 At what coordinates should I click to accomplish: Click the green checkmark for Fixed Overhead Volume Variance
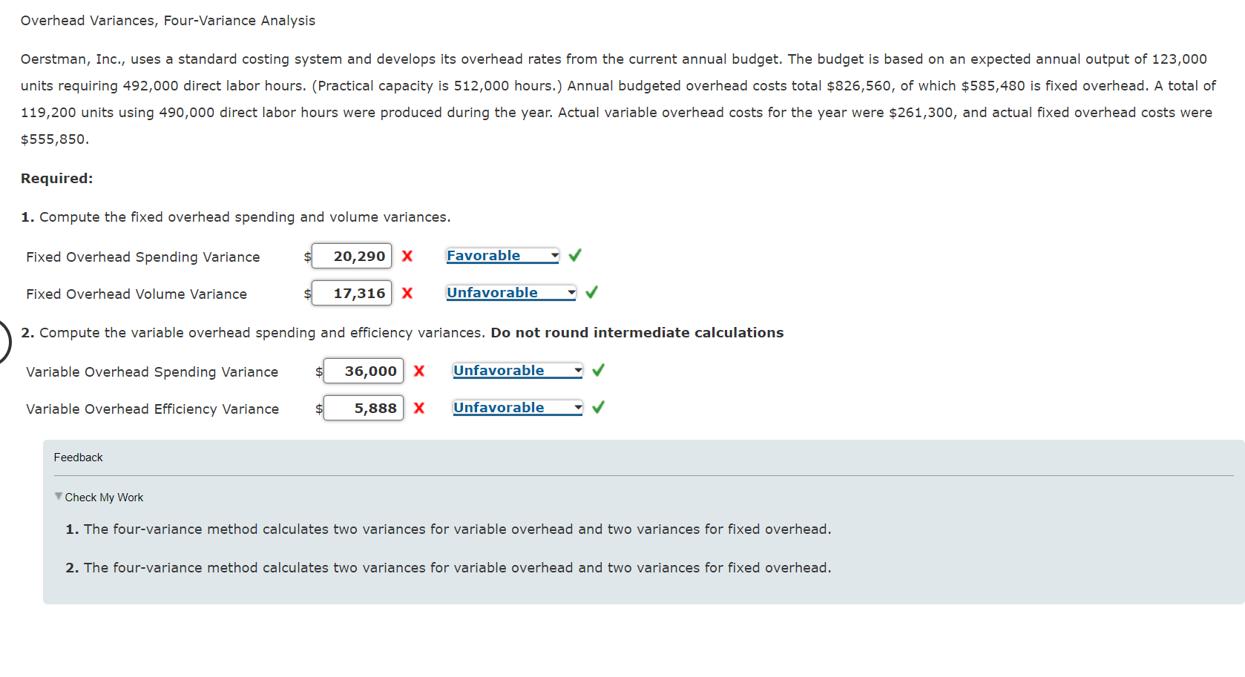(x=591, y=292)
